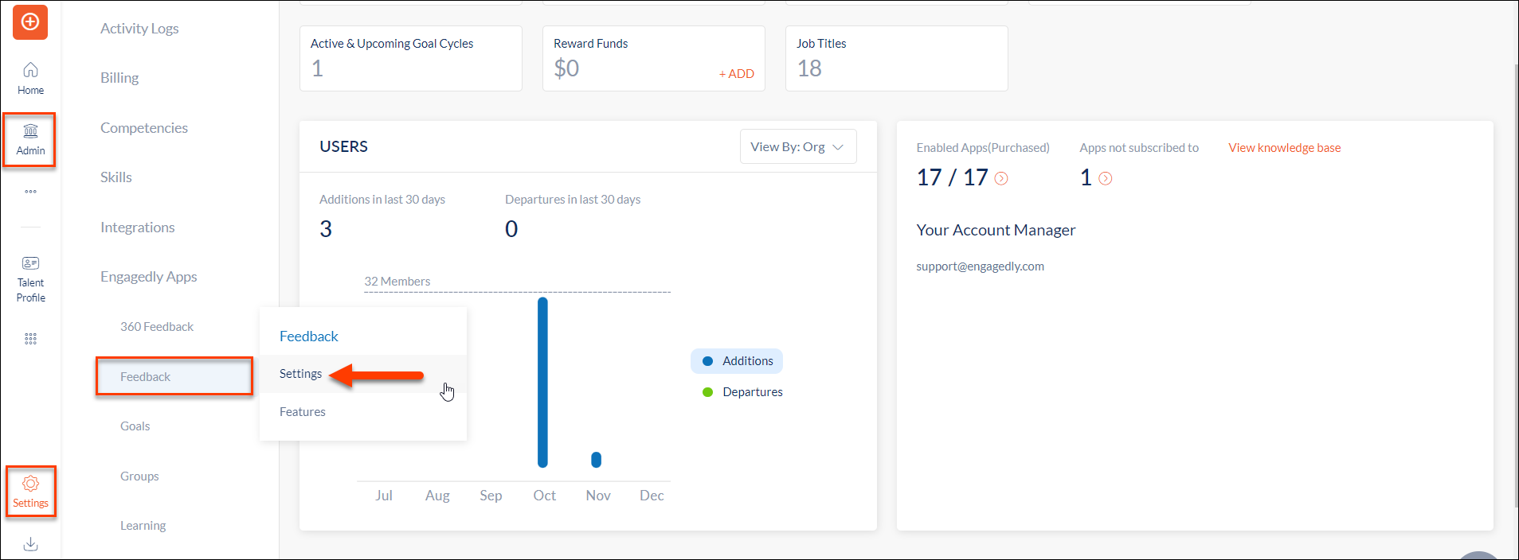Screen dimensions: 1519x560
Task: Expand Engagedly Apps section
Action: (x=149, y=277)
